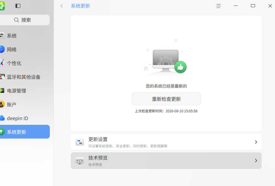Click the 您的系统已经是最新的 status text
This screenshot has width=275, height=186.
(166, 86)
